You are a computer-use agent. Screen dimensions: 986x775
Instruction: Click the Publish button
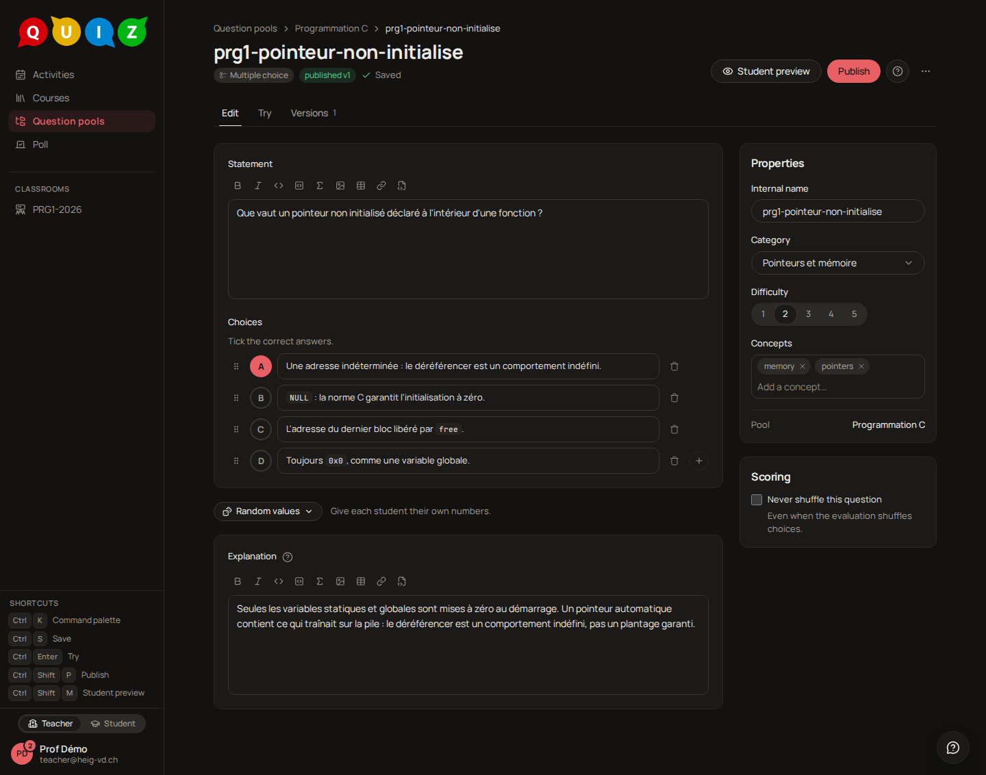[854, 71]
